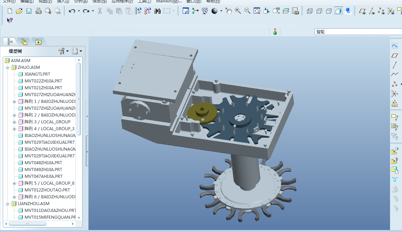
Task: Open a file using the folder icon
Action: [x=19, y=11]
